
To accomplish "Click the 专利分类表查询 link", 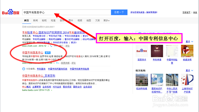I will (72, 36).
